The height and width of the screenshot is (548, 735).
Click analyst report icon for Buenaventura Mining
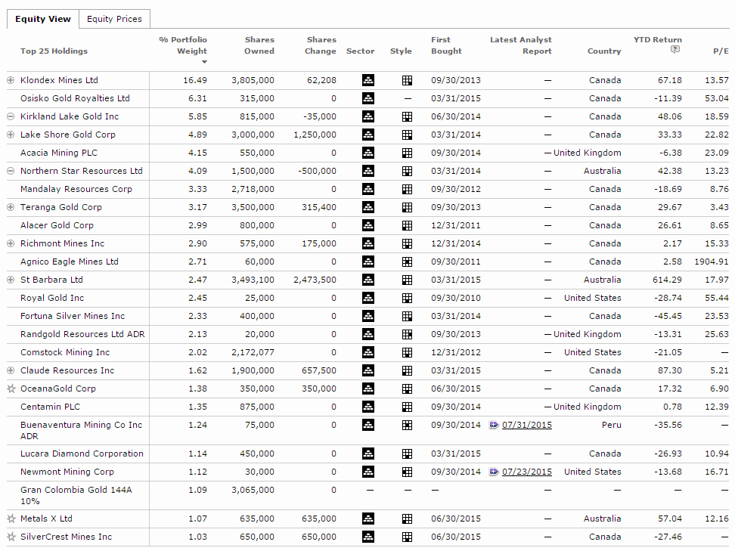click(x=494, y=425)
